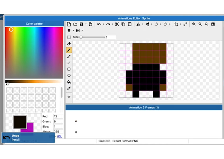Click the Blue value field
This screenshot has width=224, height=159.
click(58, 127)
